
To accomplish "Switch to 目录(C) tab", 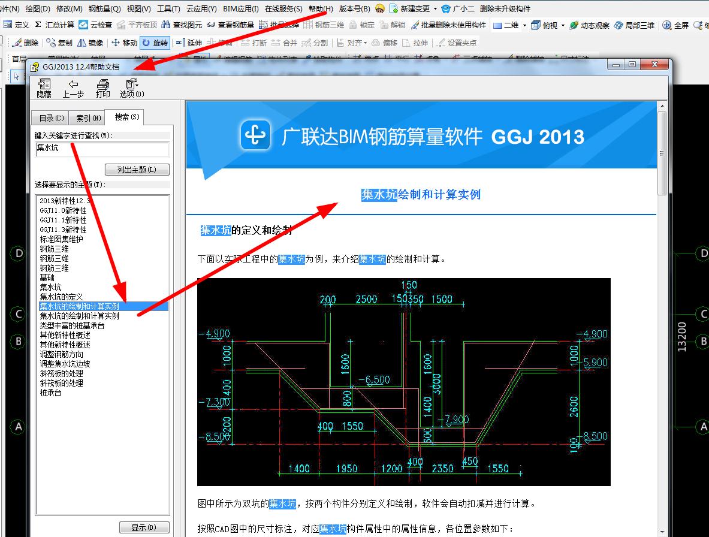I will [50, 118].
